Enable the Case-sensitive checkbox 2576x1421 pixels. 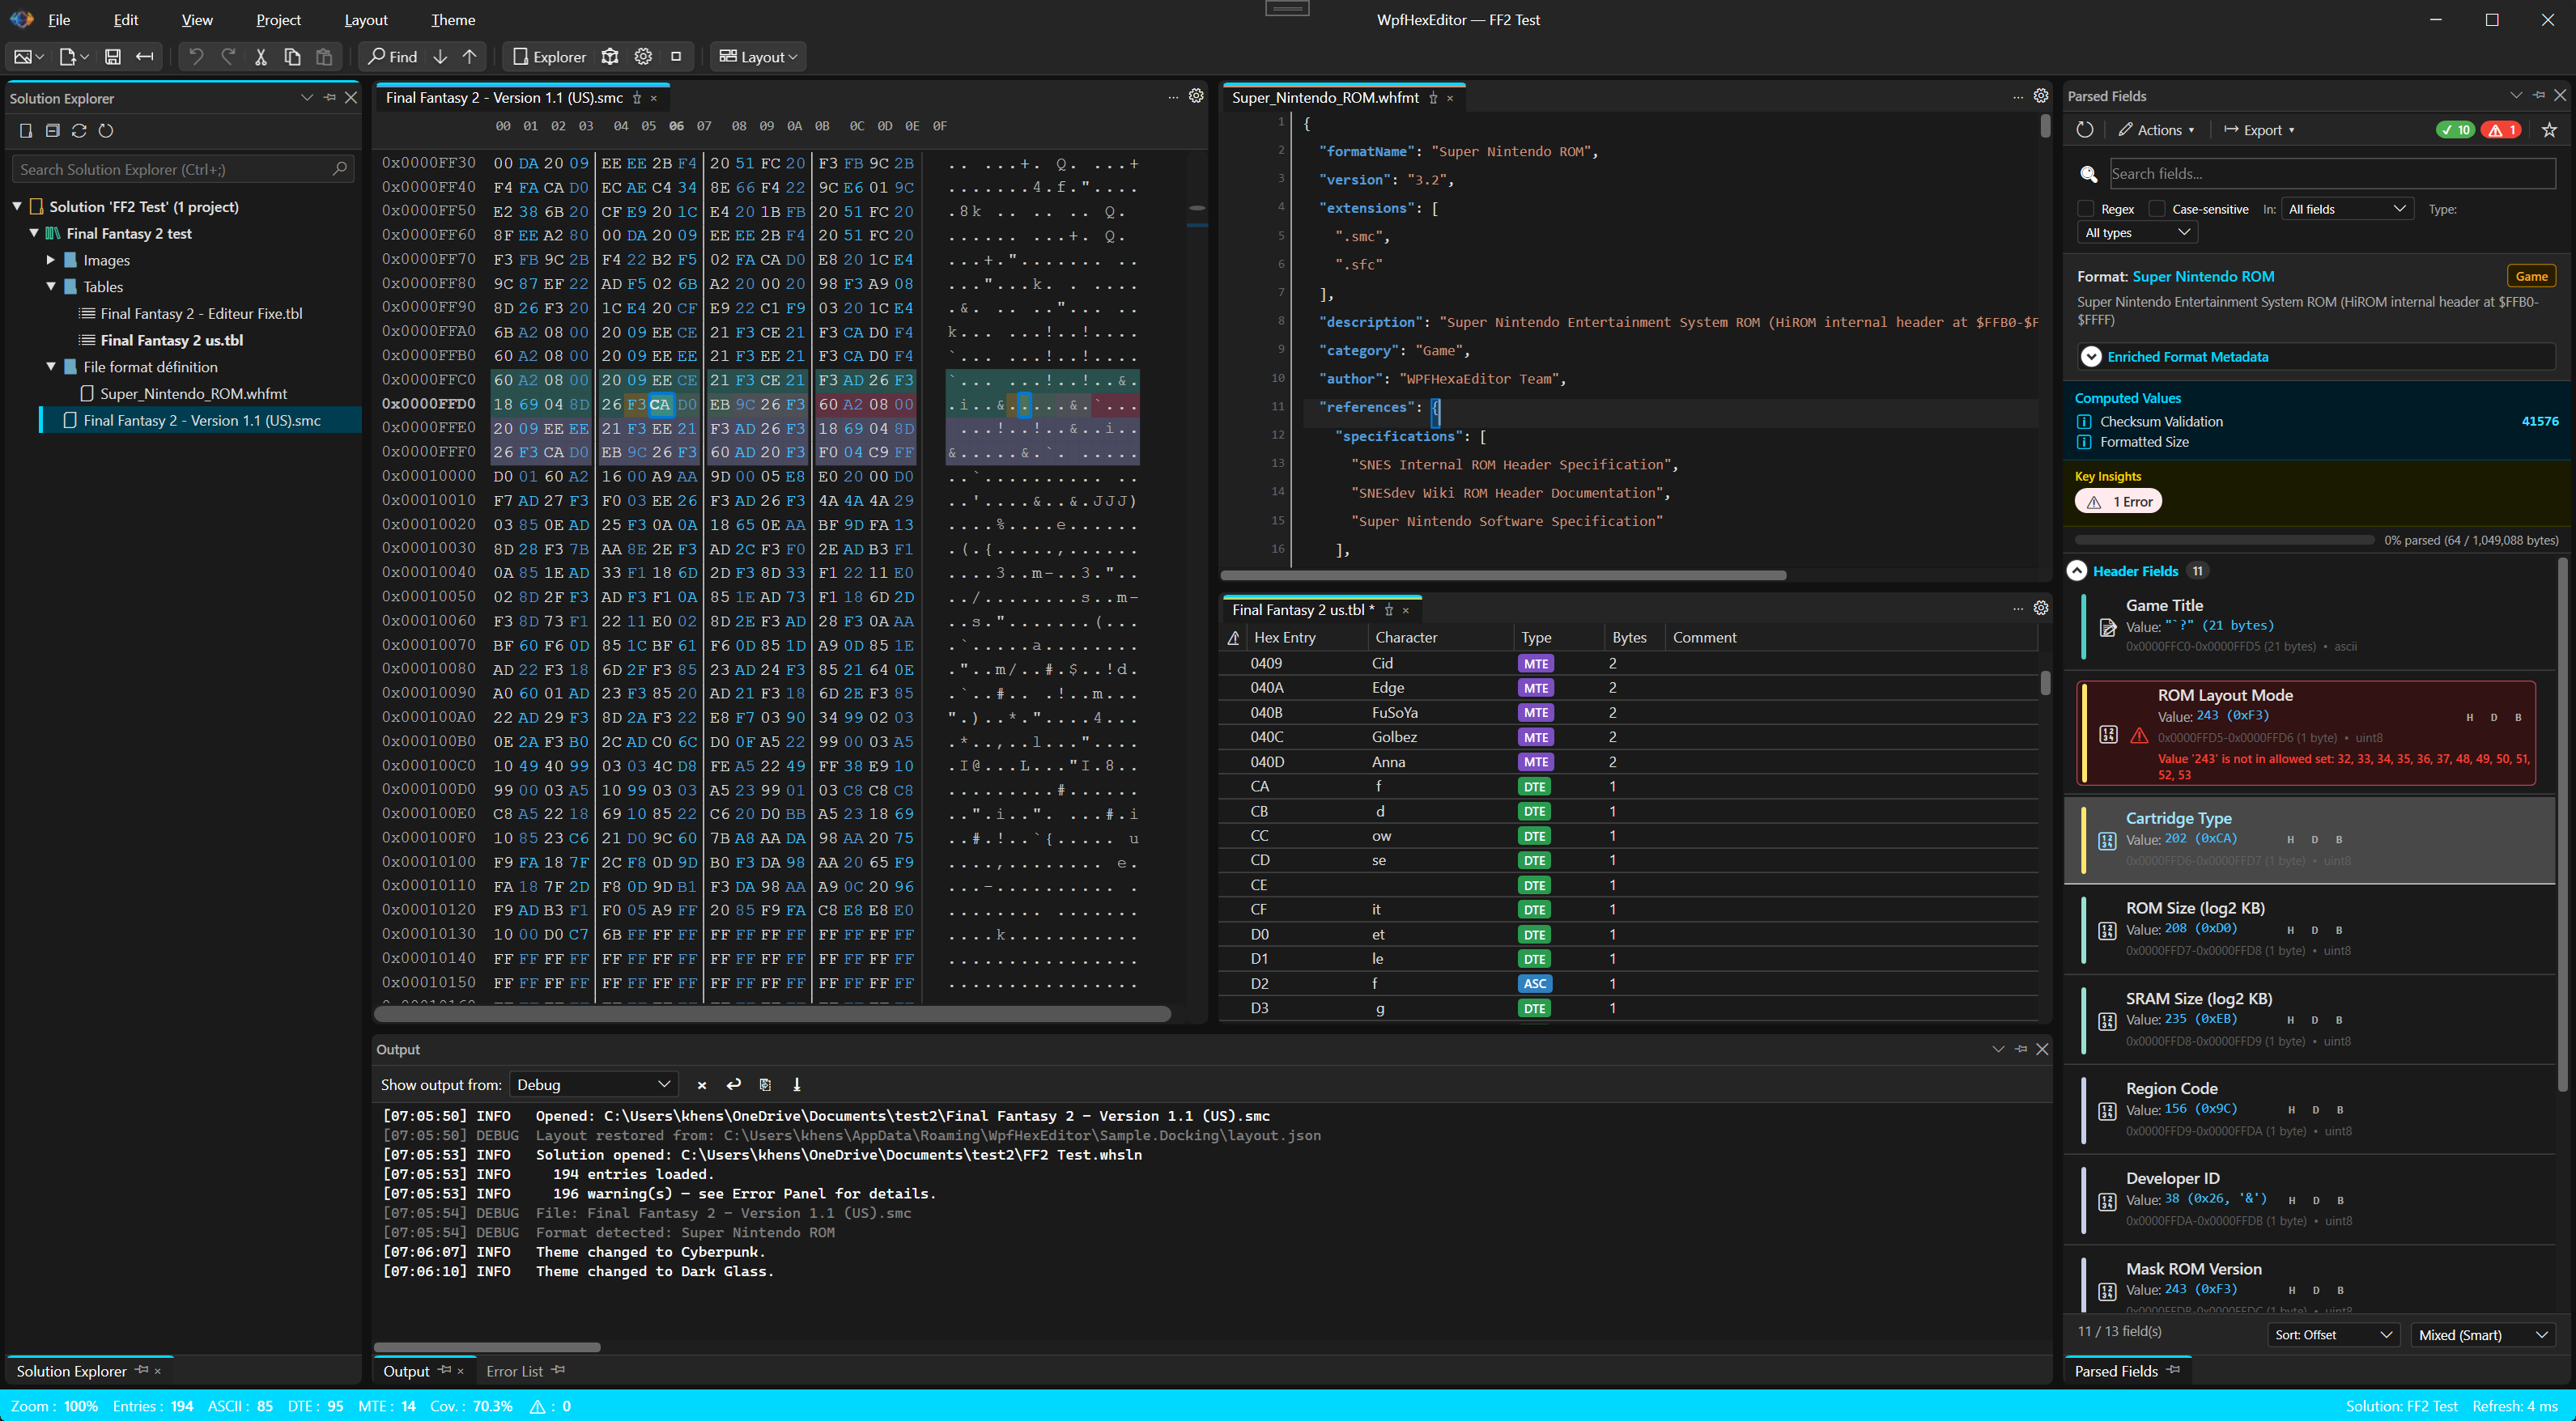pyautogui.click(x=2157, y=209)
